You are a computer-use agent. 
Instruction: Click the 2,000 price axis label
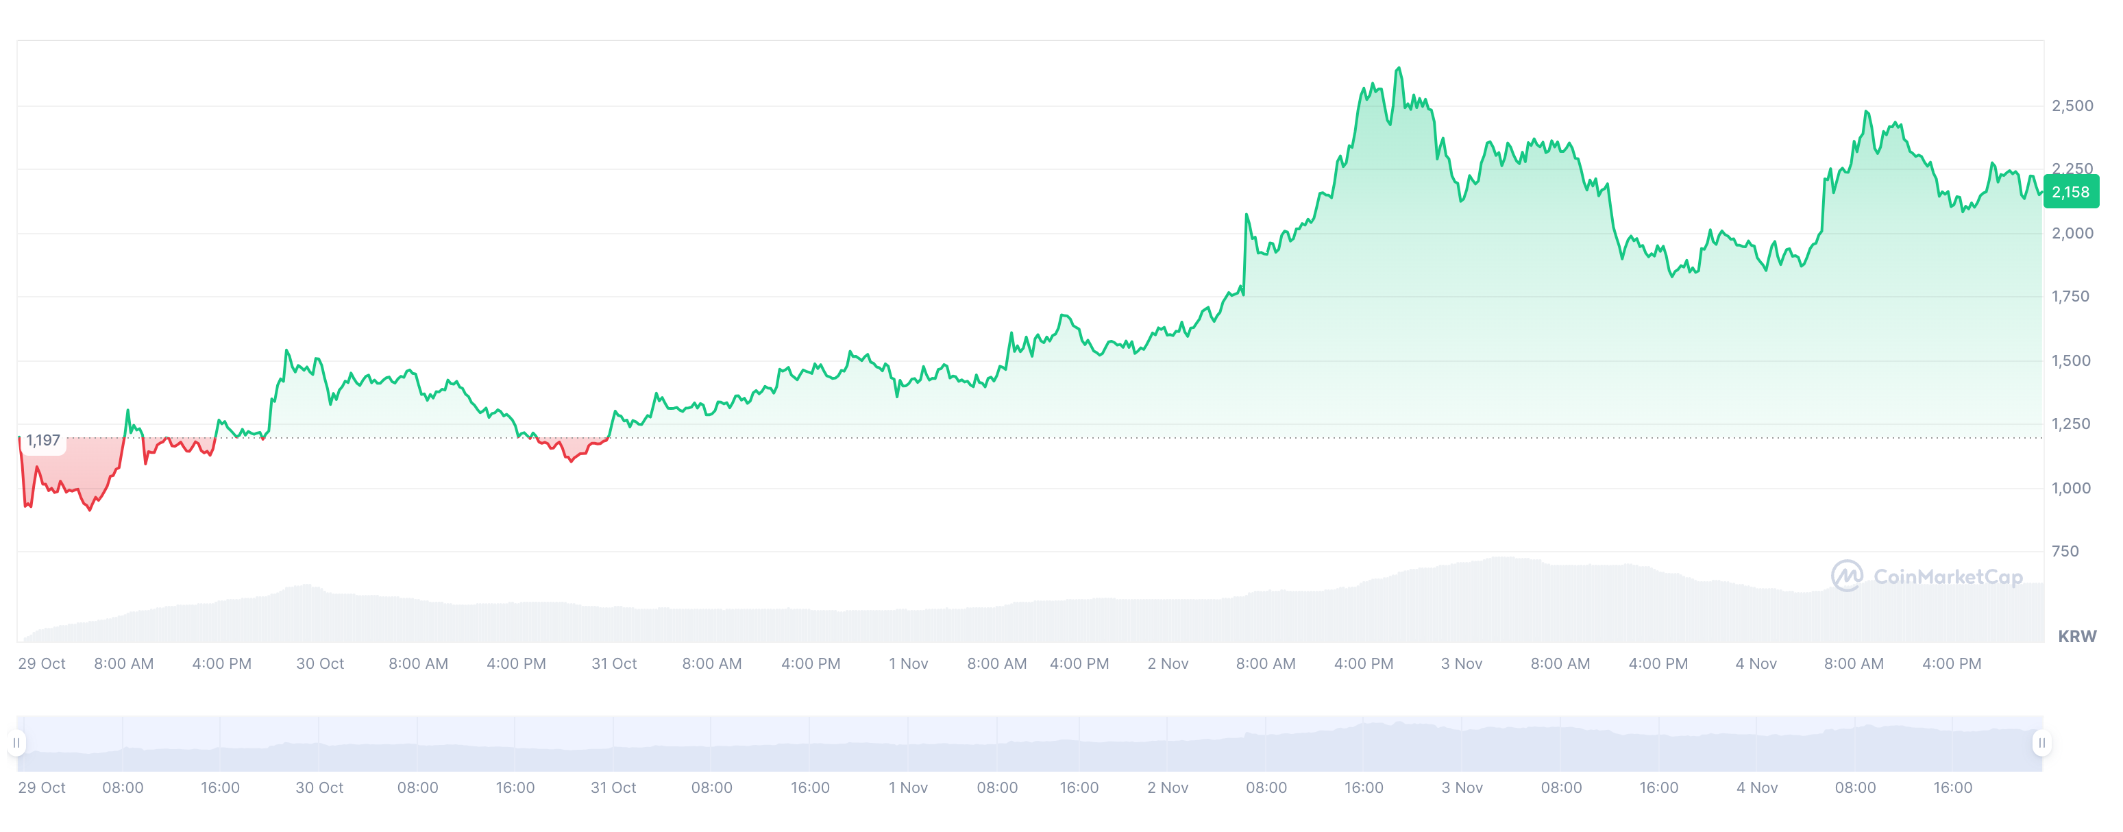click(2072, 232)
